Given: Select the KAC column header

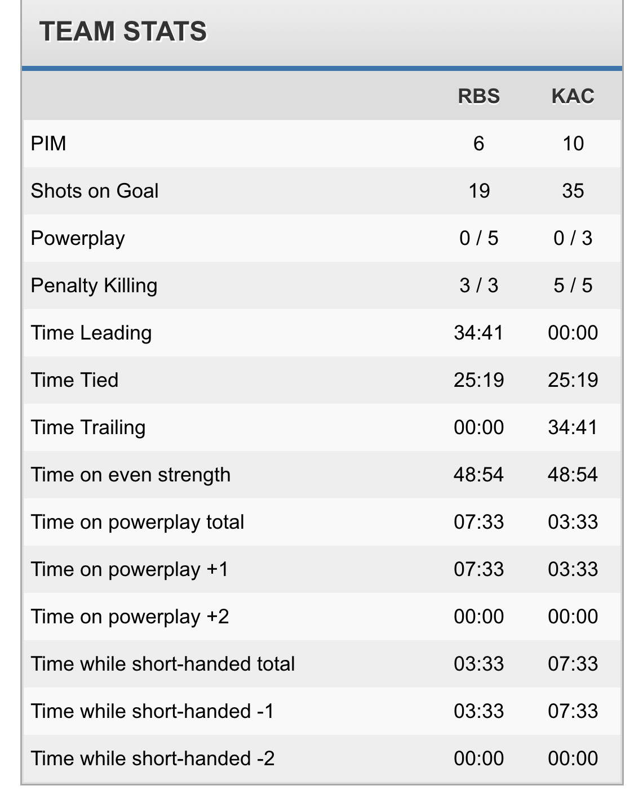Looking at the screenshot, I should coord(573,96).
